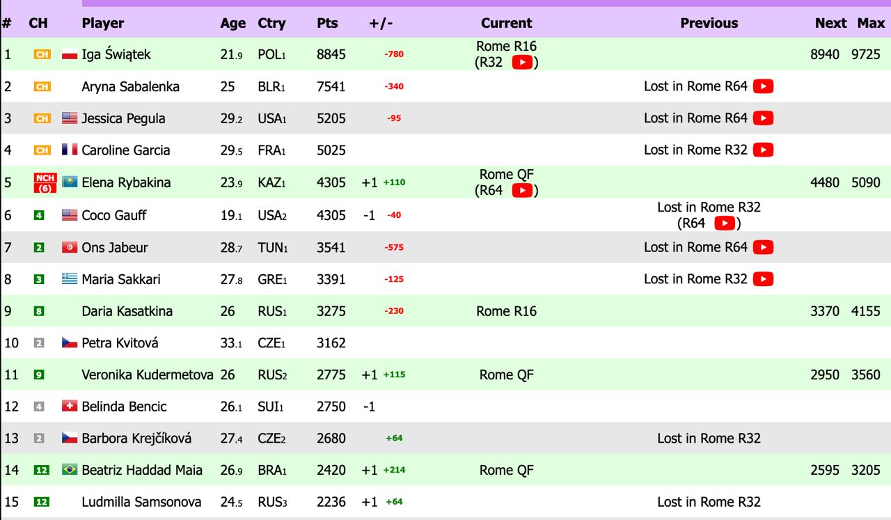Image resolution: width=891 pixels, height=520 pixels.
Task: Open Elena Rybakina's R64 YouTube video
Action: [523, 190]
